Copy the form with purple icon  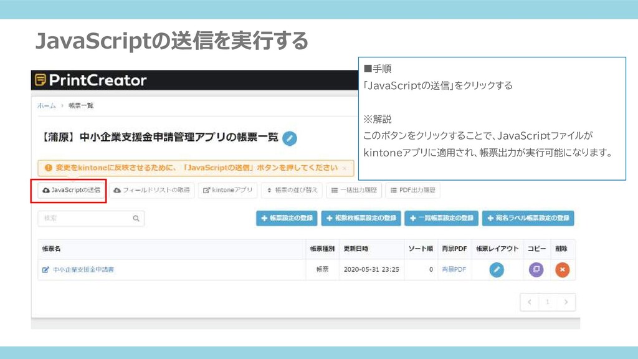click(536, 269)
